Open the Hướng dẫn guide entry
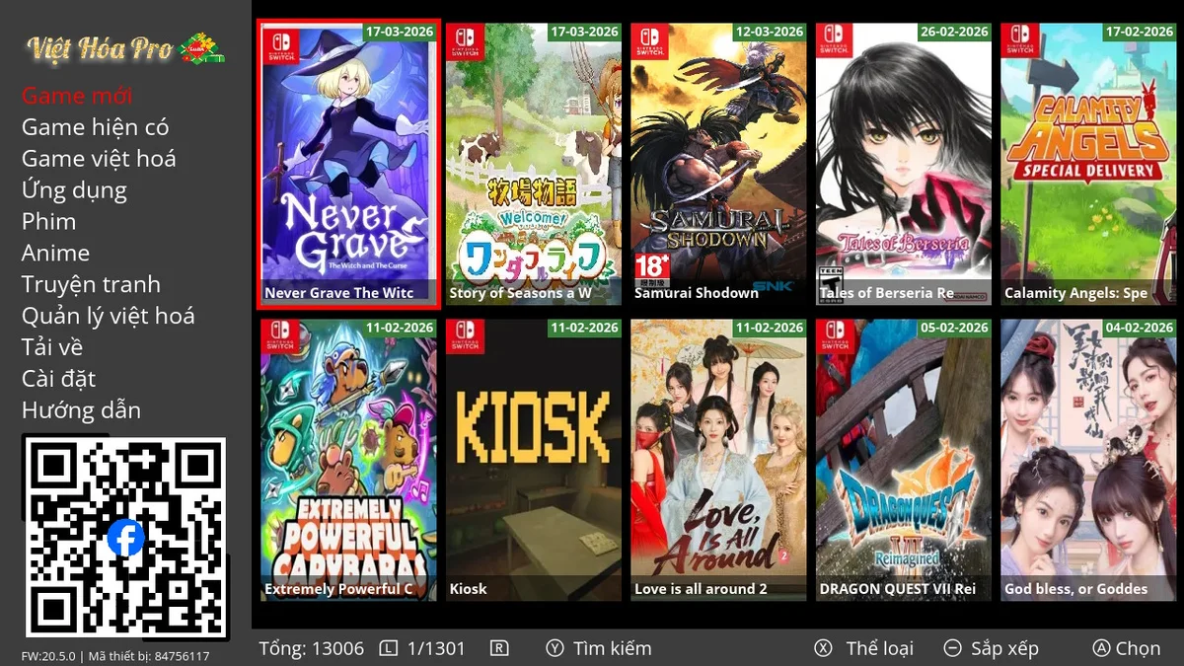 click(81, 410)
